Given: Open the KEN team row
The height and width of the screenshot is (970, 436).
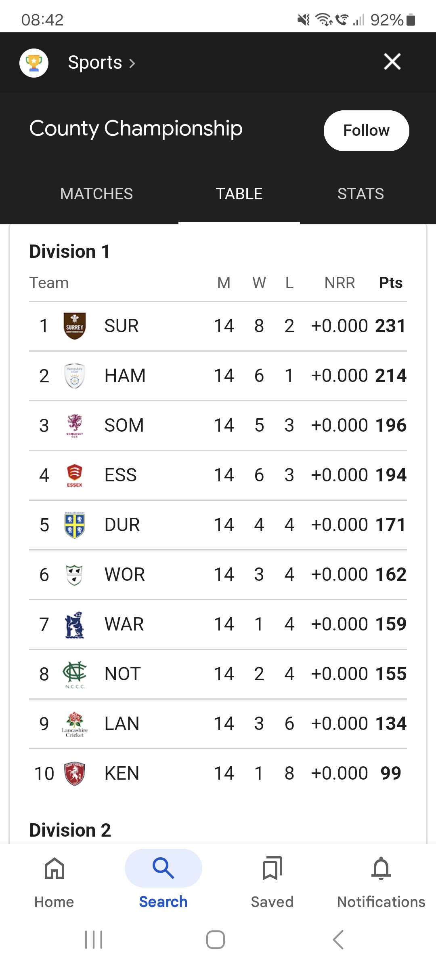Looking at the screenshot, I should pos(218,774).
